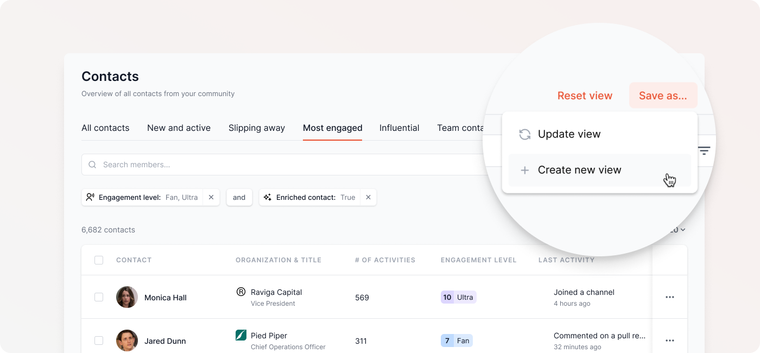This screenshot has height=353, width=760.
Task: Click the '32 minutes ago' timestamp
Action: point(578,347)
